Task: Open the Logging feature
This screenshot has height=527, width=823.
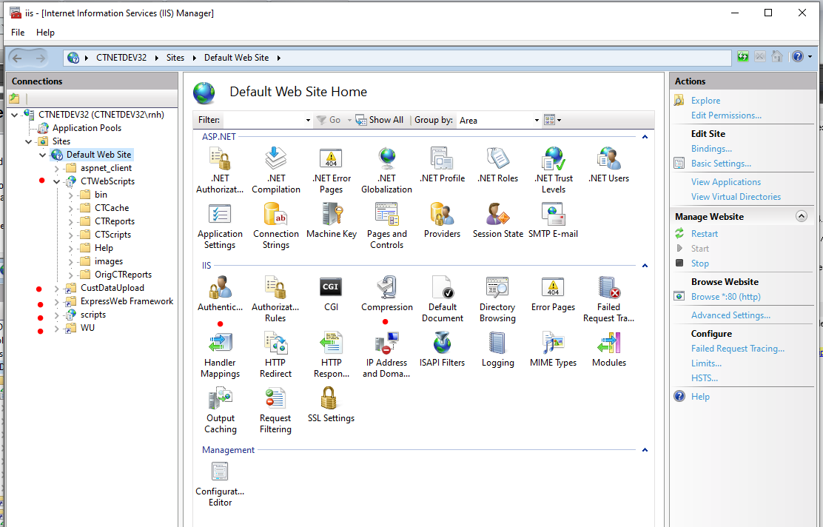Action: pos(497,349)
